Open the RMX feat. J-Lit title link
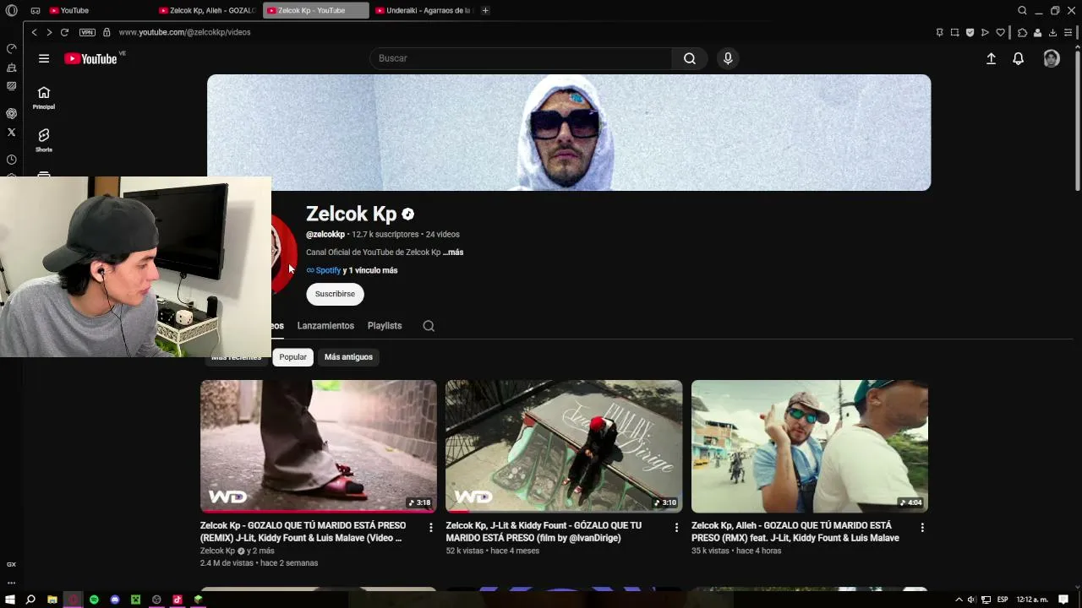1082x608 pixels. pyautogui.click(x=795, y=531)
